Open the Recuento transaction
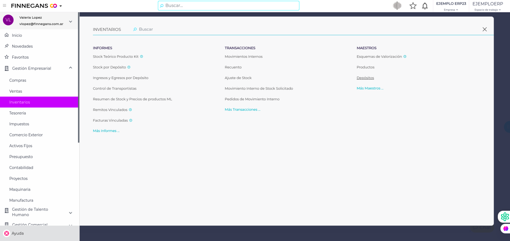The height and width of the screenshot is (241, 510). (x=233, y=67)
